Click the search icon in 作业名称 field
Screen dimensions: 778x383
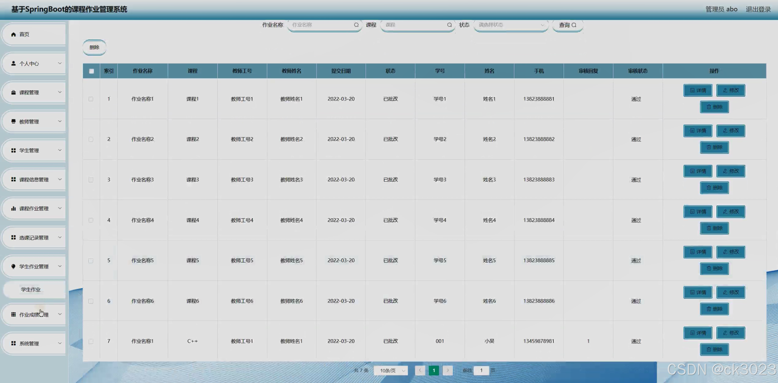(356, 25)
